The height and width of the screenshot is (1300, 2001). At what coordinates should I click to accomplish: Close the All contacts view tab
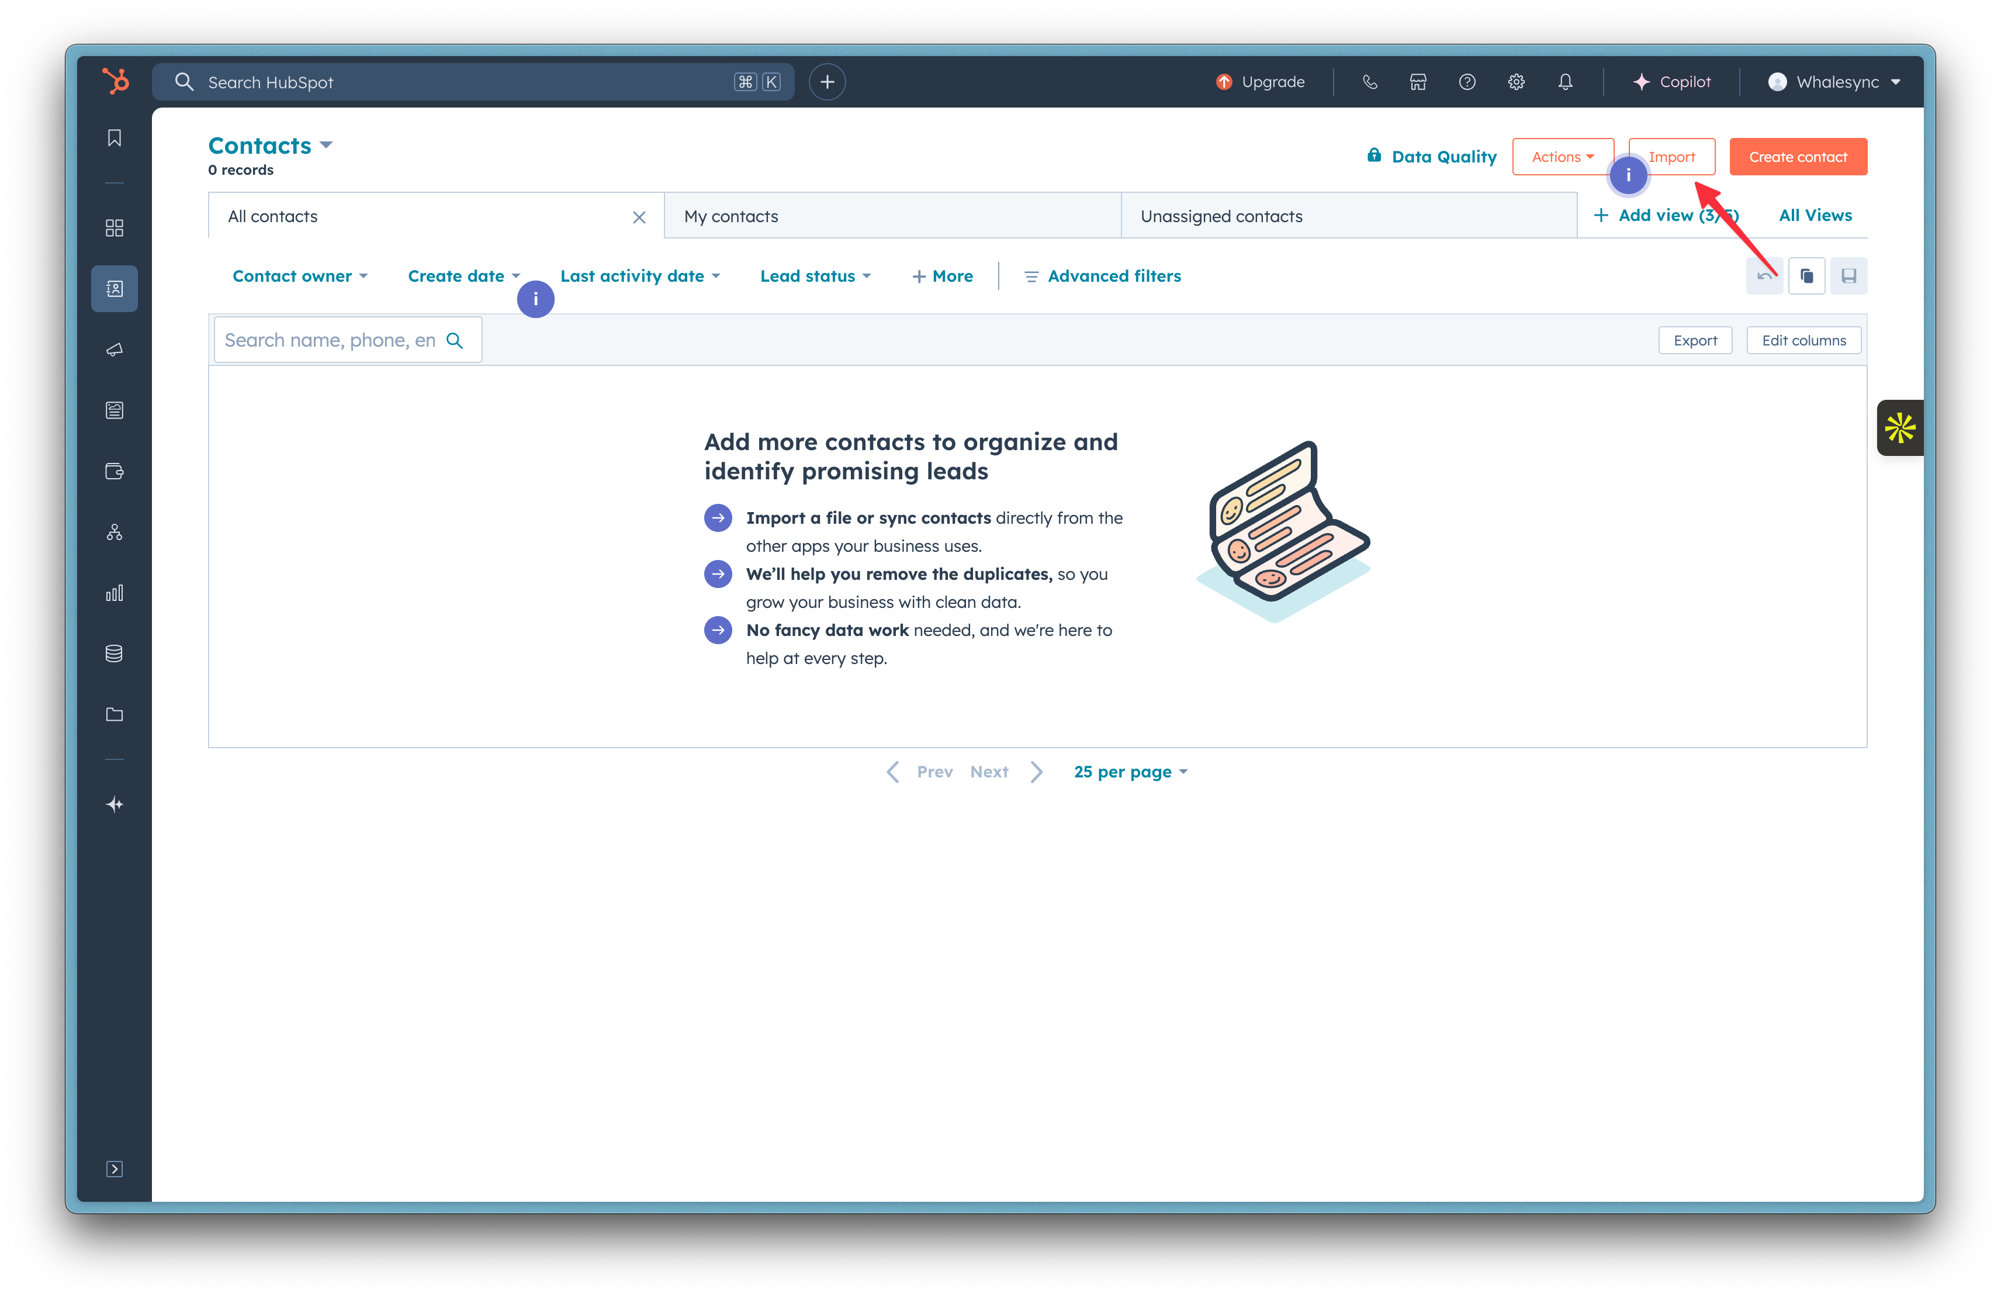pos(639,217)
